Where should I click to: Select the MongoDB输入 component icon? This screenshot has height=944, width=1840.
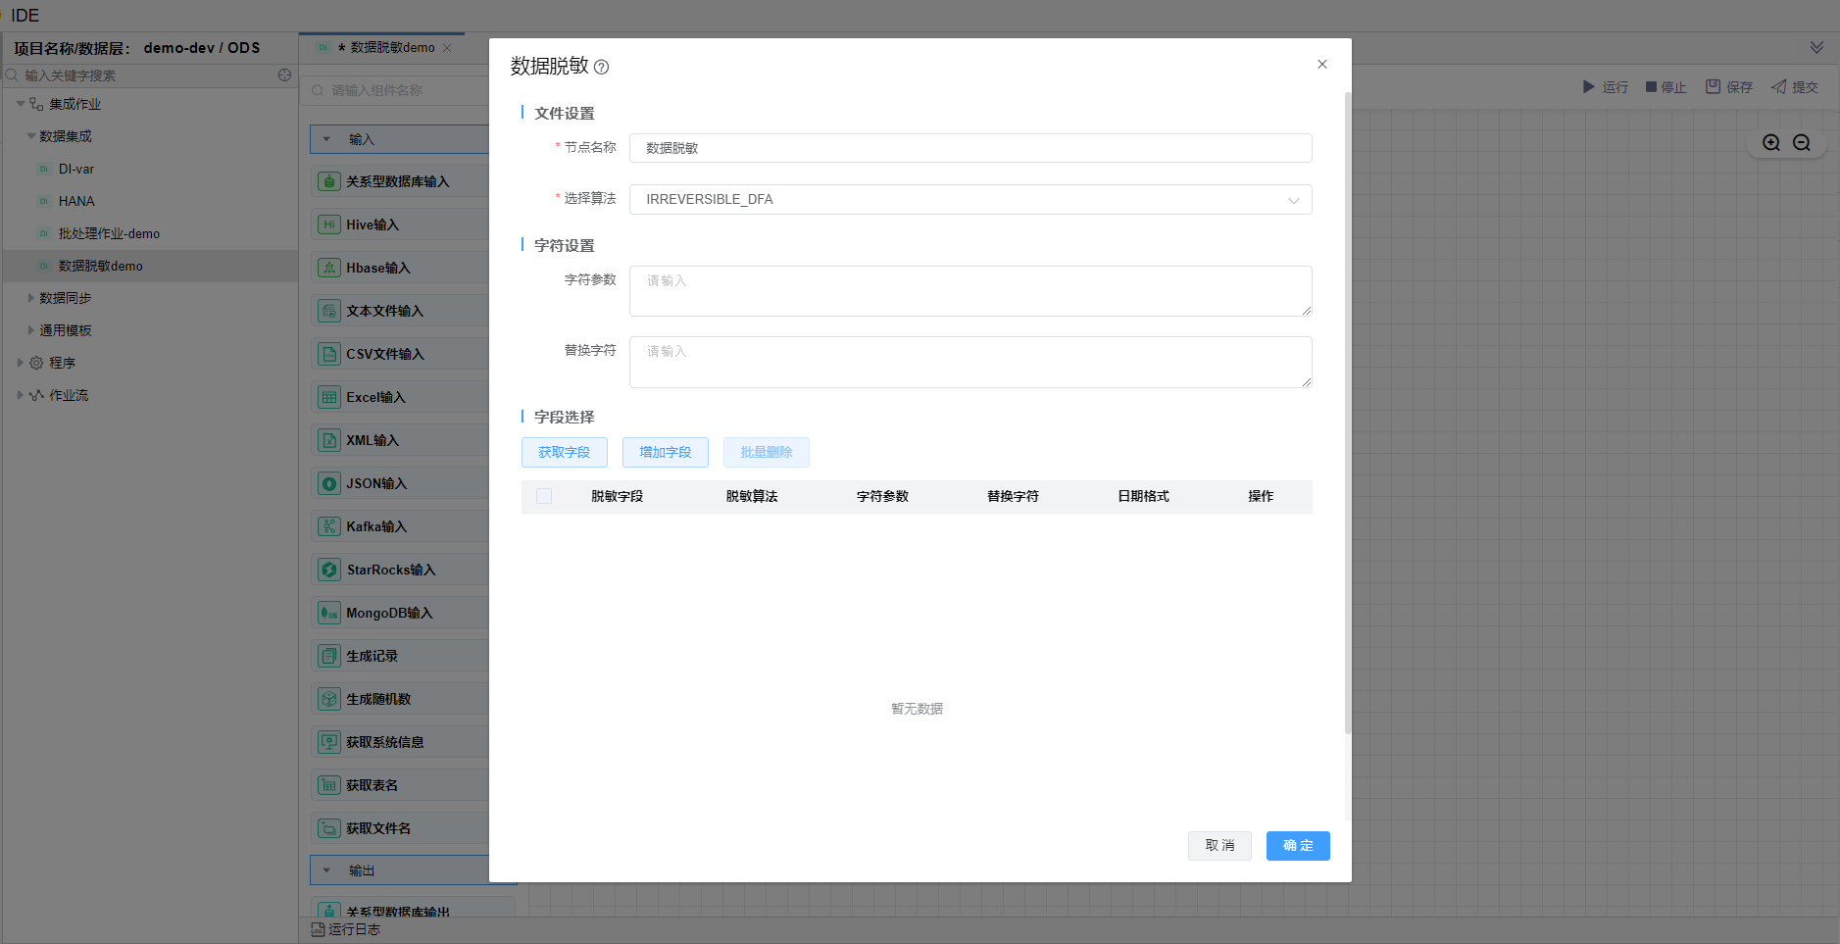[x=329, y=613]
